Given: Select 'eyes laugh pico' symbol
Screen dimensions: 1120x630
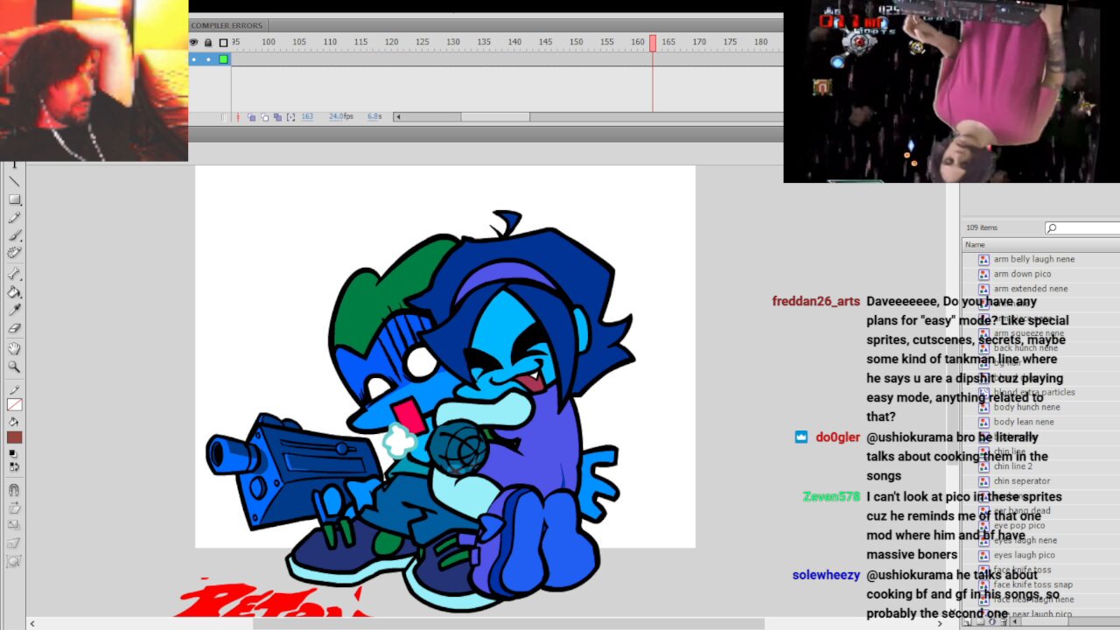Looking at the screenshot, I should coord(1025,555).
